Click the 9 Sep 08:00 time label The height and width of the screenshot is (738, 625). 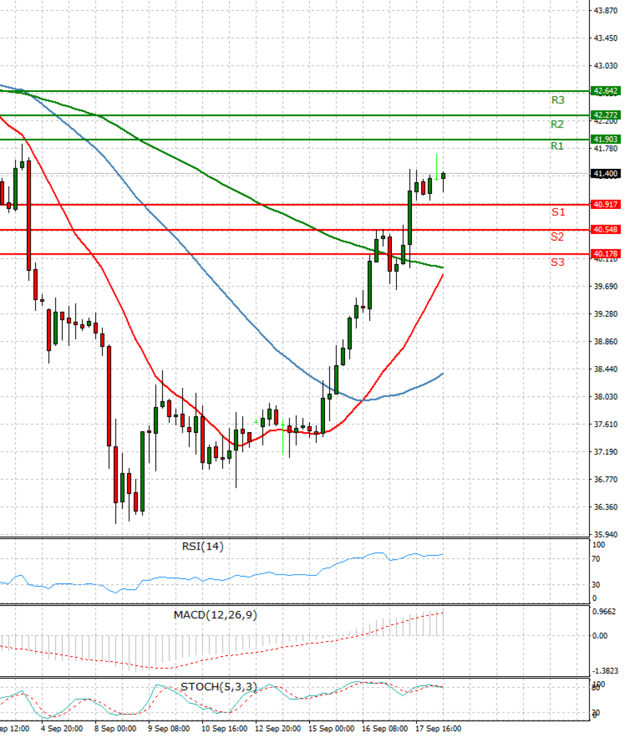169,729
